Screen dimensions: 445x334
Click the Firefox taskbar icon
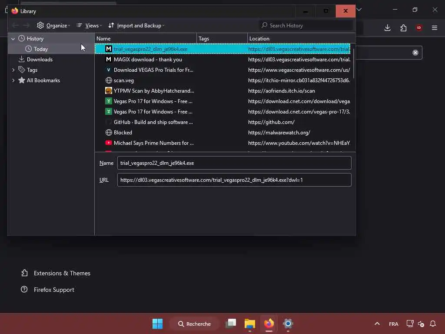pos(269,324)
